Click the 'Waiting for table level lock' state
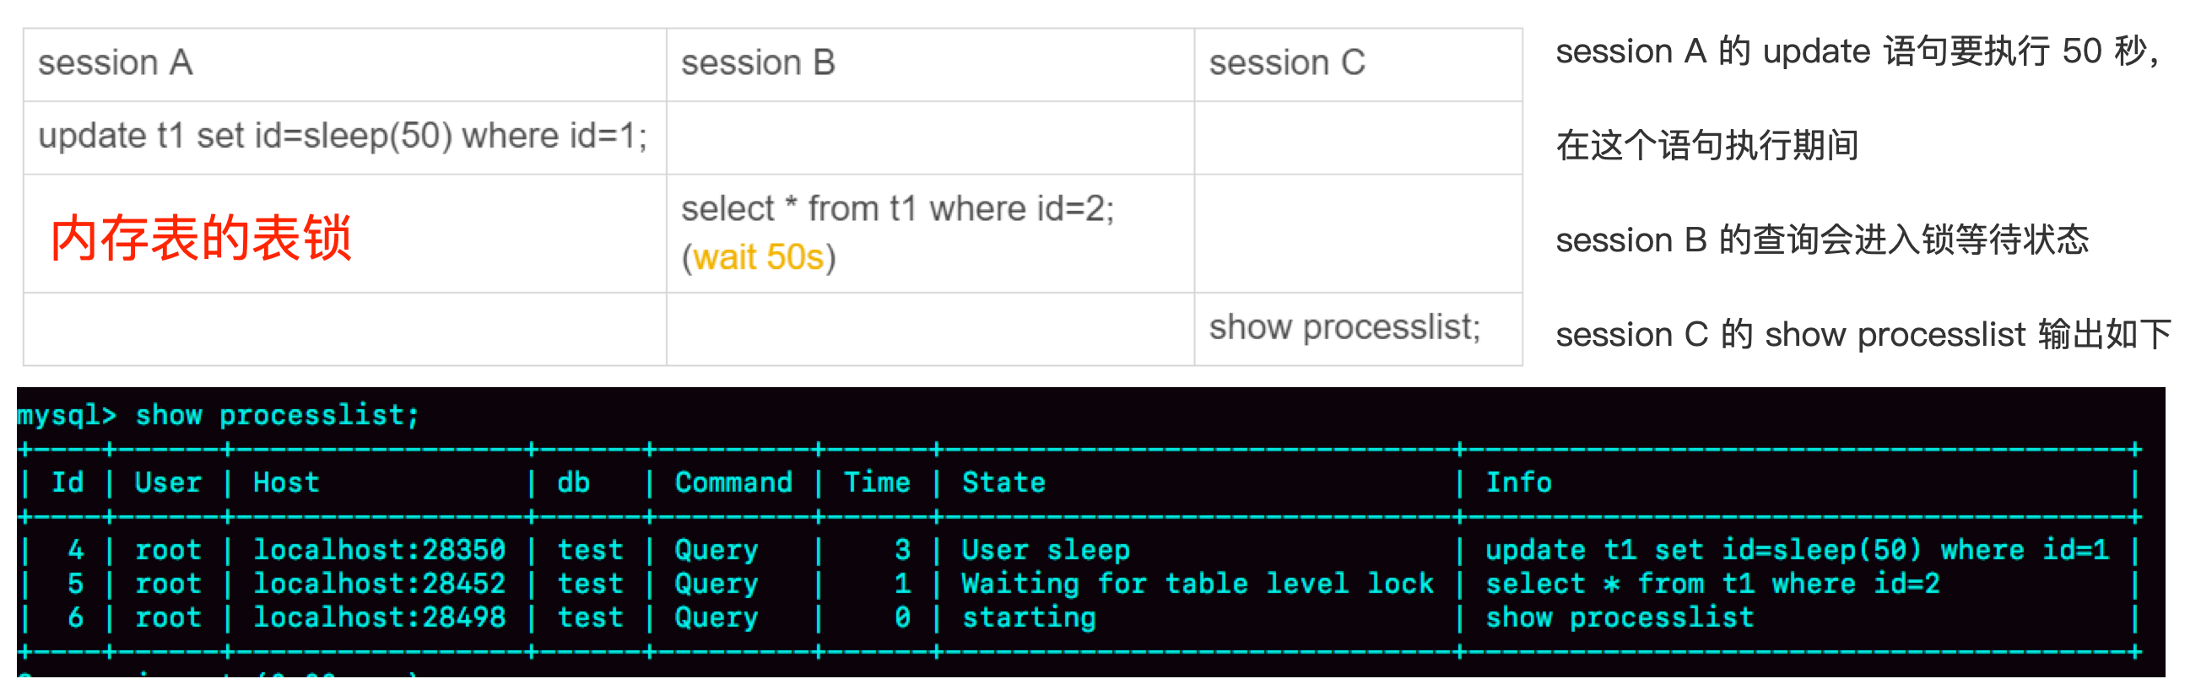The width and height of the screenshot is (2201, 695). point(1197,584)
